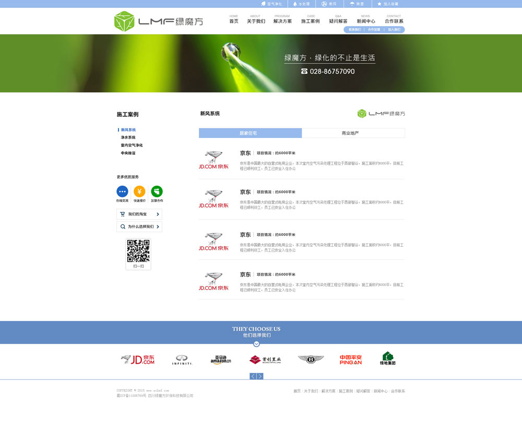Click the magnifier icon in 为什么选择我们
The width and height of the screenshot is (522, 434).
click(123, 226)
